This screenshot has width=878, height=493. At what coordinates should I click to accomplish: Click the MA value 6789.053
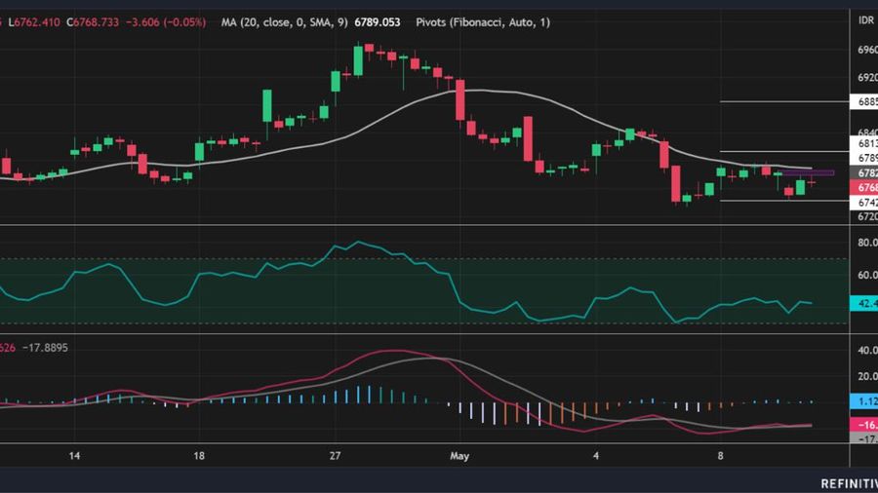pyautogui.click(x=378, y=22)
